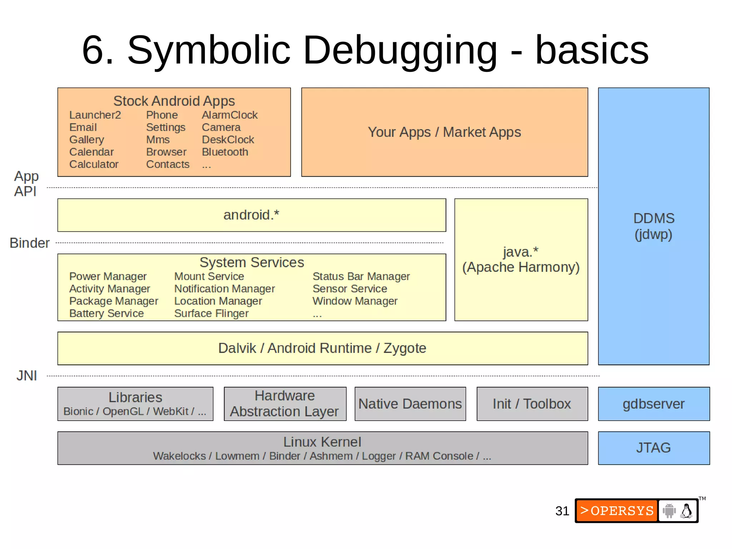Select the DDMS (jdwp) blue box
Image resolution: width=732 pixels, height=549 pixels.
[x=653, y=226]
